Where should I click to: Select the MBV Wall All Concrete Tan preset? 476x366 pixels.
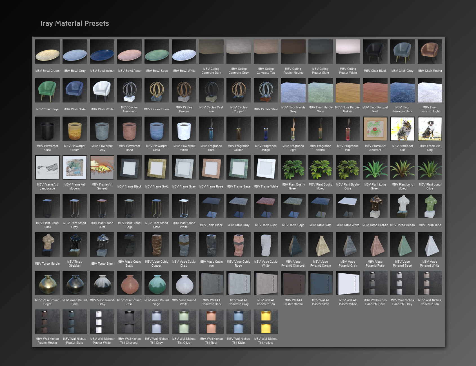(266, 283)
